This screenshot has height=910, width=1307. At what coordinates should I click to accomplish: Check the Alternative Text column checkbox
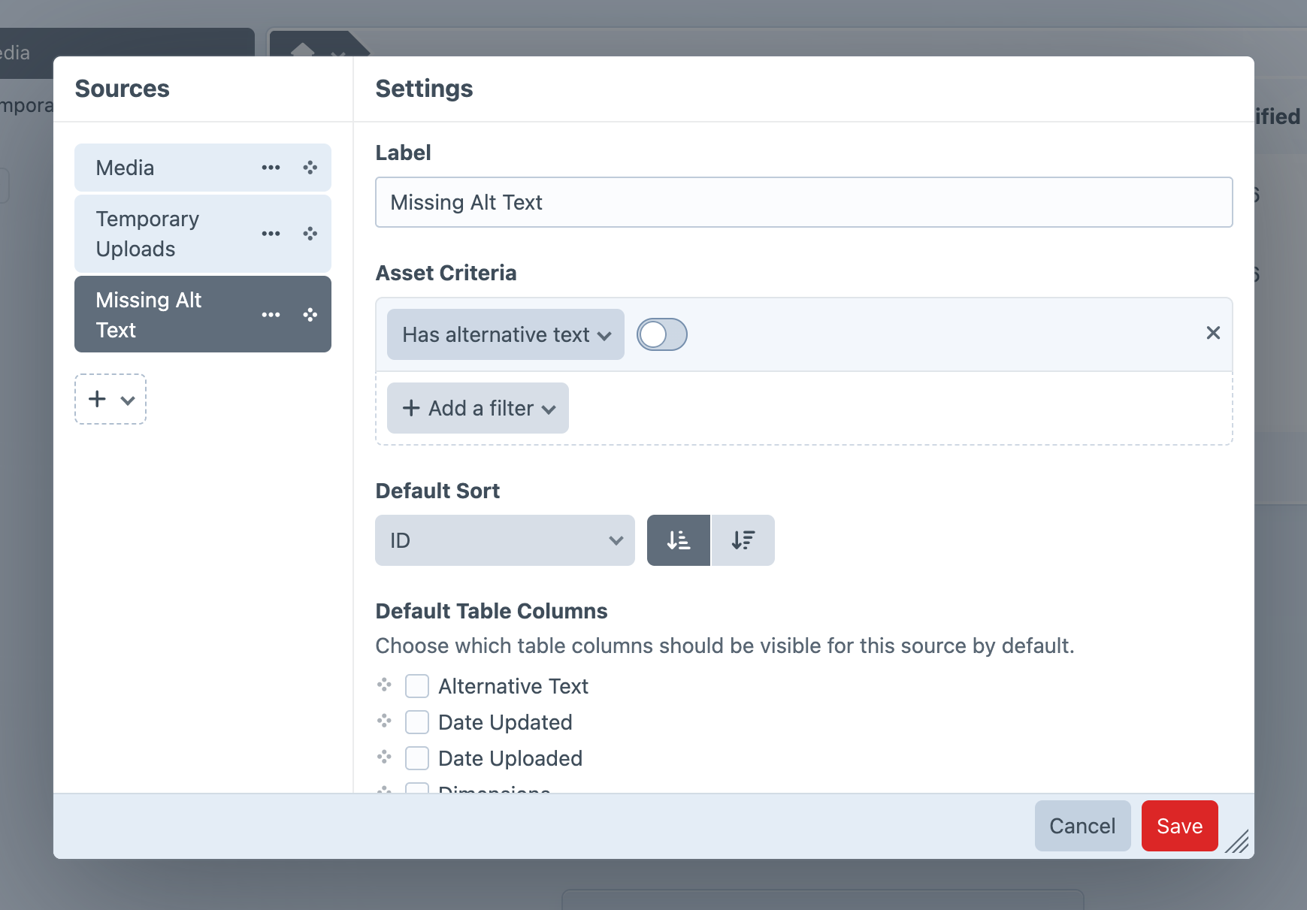tap(417, 685)
